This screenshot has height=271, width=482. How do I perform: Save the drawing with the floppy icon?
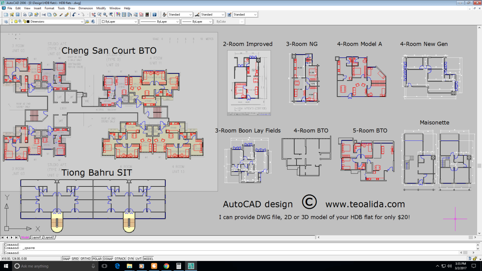(18, 14)
